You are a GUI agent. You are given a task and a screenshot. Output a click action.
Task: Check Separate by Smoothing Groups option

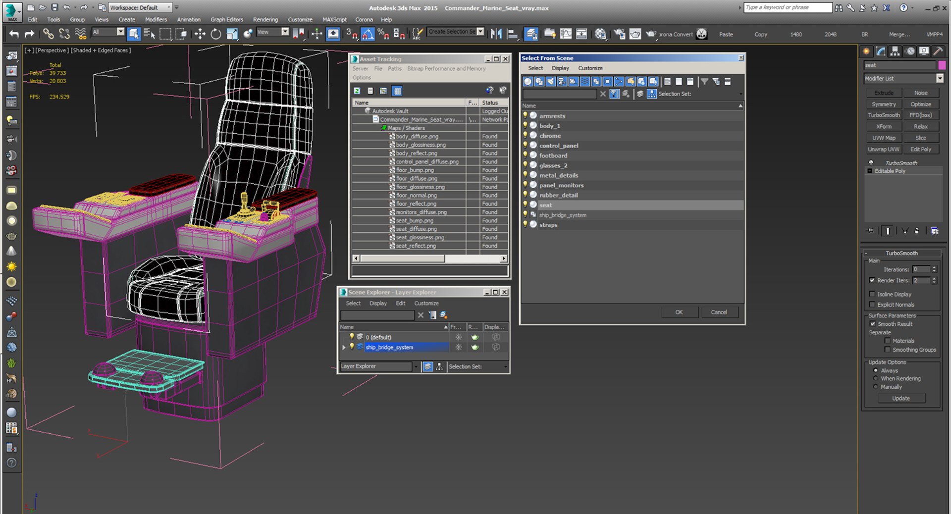(x=887, y=350)
